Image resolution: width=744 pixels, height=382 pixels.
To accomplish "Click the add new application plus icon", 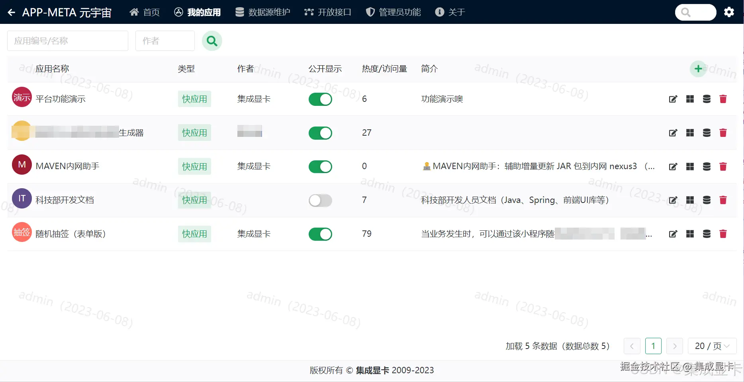I will pyautogui.click(x=697, y=68).
